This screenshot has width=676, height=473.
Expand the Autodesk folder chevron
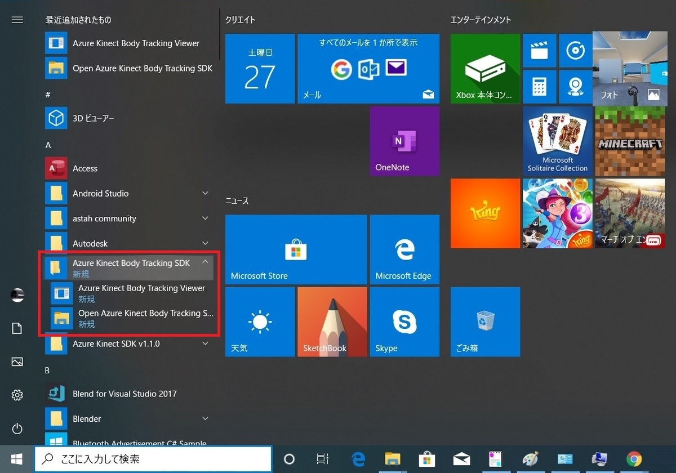[205, 243]
